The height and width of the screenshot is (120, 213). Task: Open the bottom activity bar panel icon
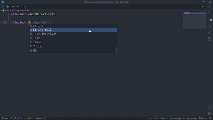[210, 39]
